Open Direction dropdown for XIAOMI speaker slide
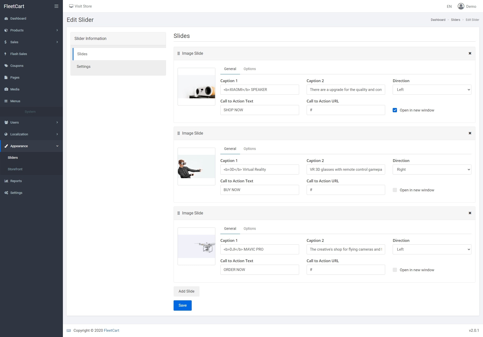The image size is (483, 337). tap(432, 90)
